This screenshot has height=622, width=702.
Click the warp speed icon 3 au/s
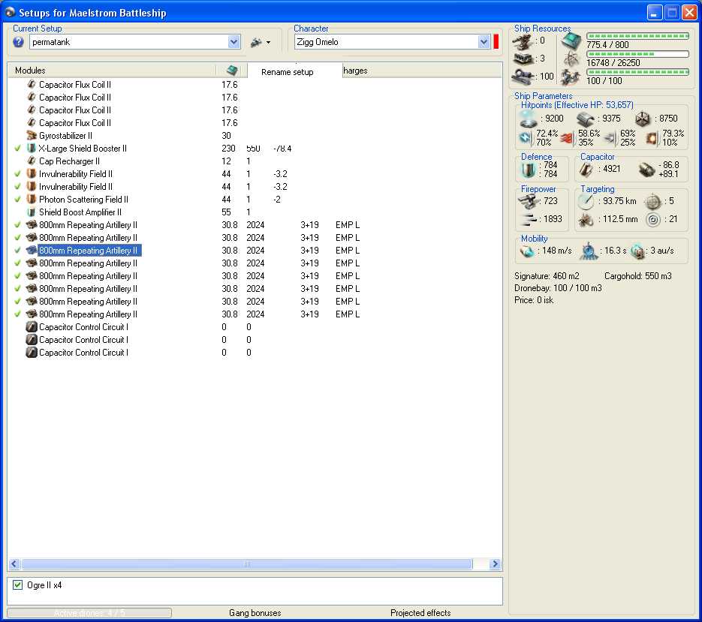point(637,251)
